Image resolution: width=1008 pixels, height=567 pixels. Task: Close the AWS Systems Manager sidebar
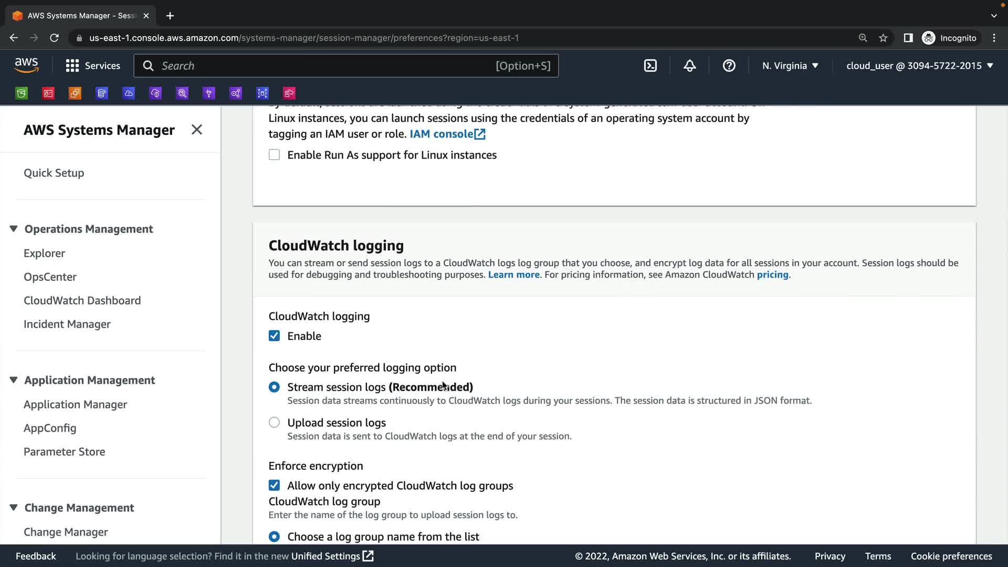pos(196,130)
